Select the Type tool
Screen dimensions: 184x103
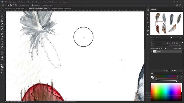tap(2, 49)
